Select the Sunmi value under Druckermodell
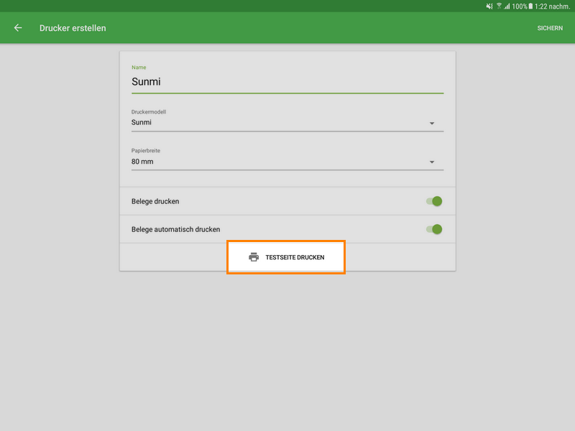The width and height of the screenshot is (575, 431). coord(142,122)
